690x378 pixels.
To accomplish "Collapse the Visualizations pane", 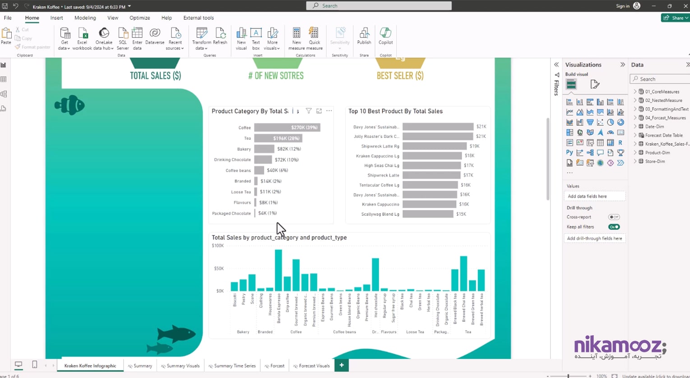I will click(x=623, y=65).
